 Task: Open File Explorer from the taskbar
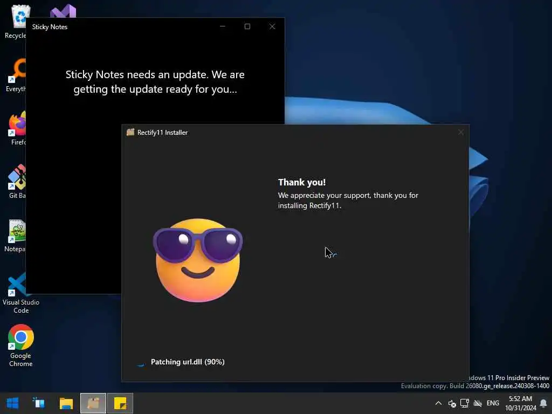66,403
